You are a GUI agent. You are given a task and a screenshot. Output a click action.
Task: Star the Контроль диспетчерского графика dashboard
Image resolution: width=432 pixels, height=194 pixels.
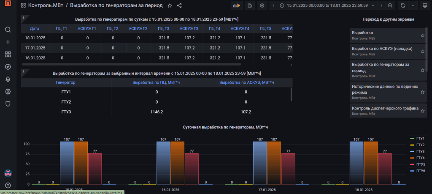pyautogui.click(x=422, y=111)
